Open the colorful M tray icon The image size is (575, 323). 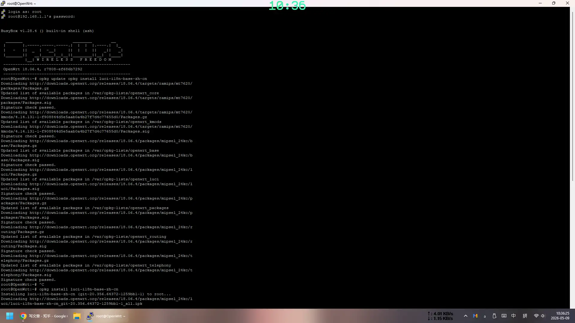475,316
